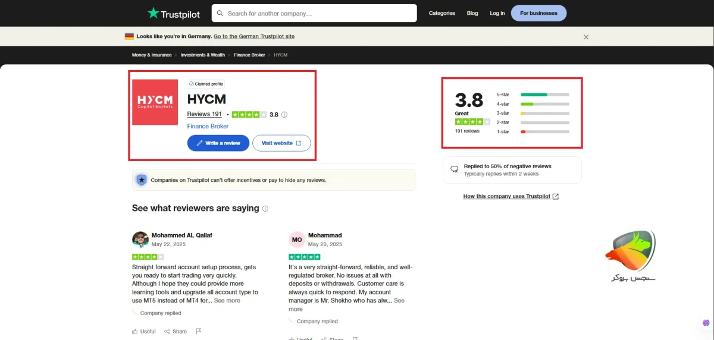
Task: Expand See more on Mohammed's review
Action: [227, 301]
